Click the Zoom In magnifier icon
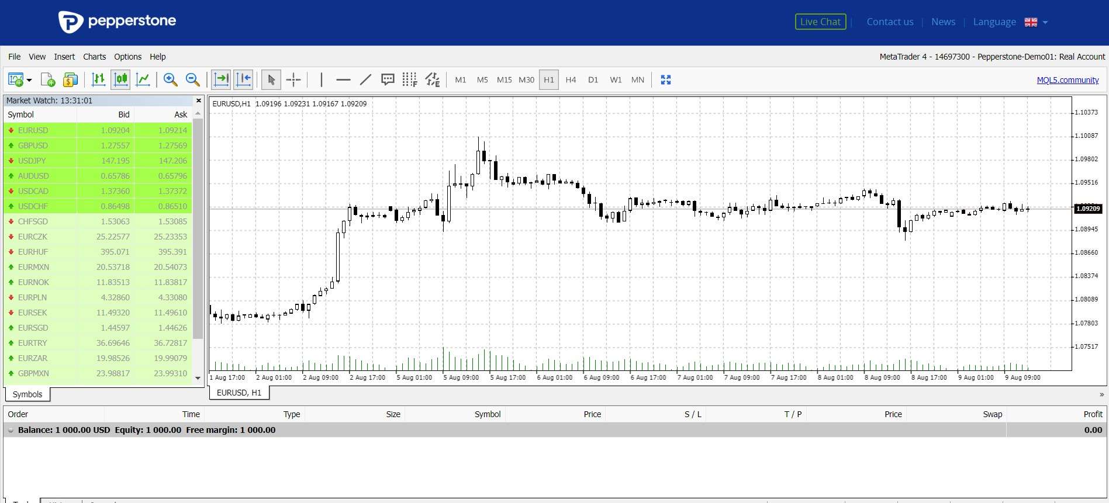1109x503 pixels. click(170, 79)
